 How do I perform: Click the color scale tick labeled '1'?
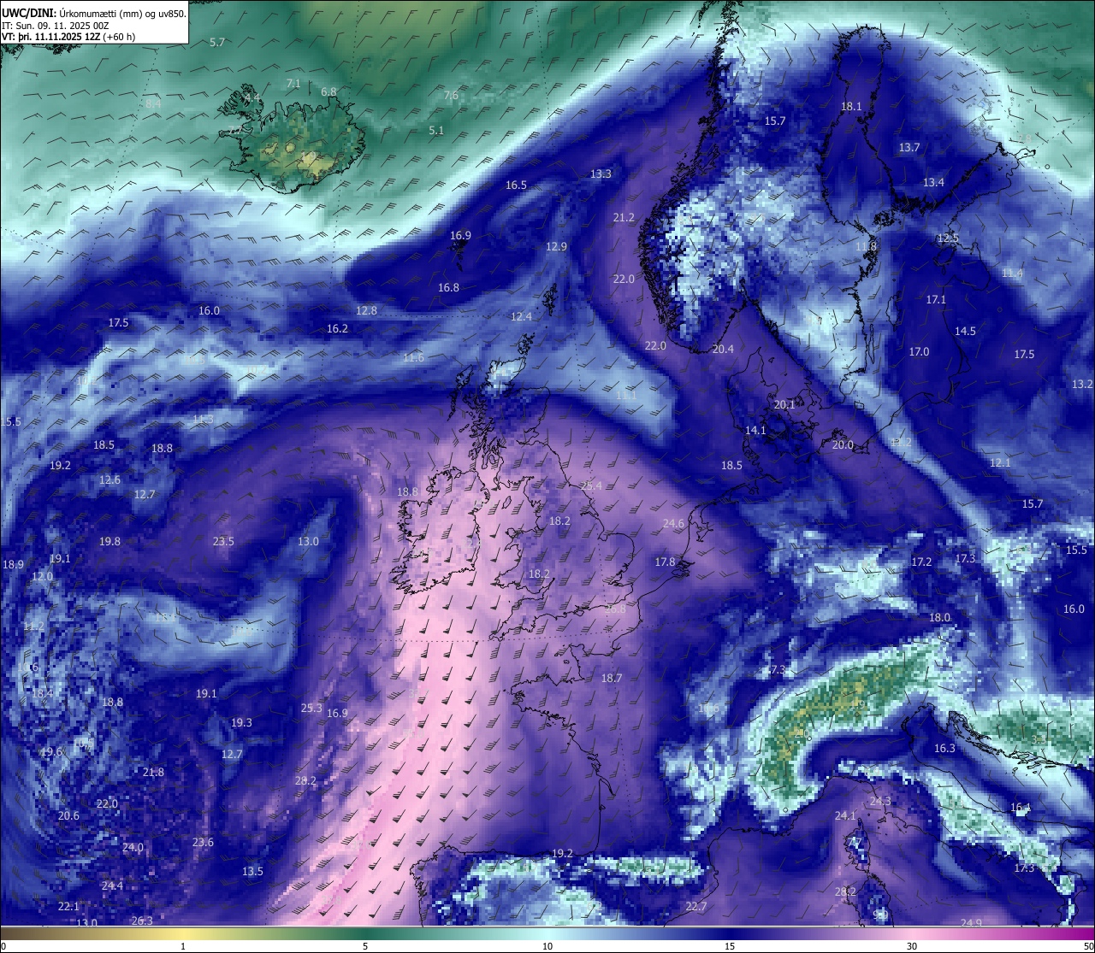(x=183, y=946)
